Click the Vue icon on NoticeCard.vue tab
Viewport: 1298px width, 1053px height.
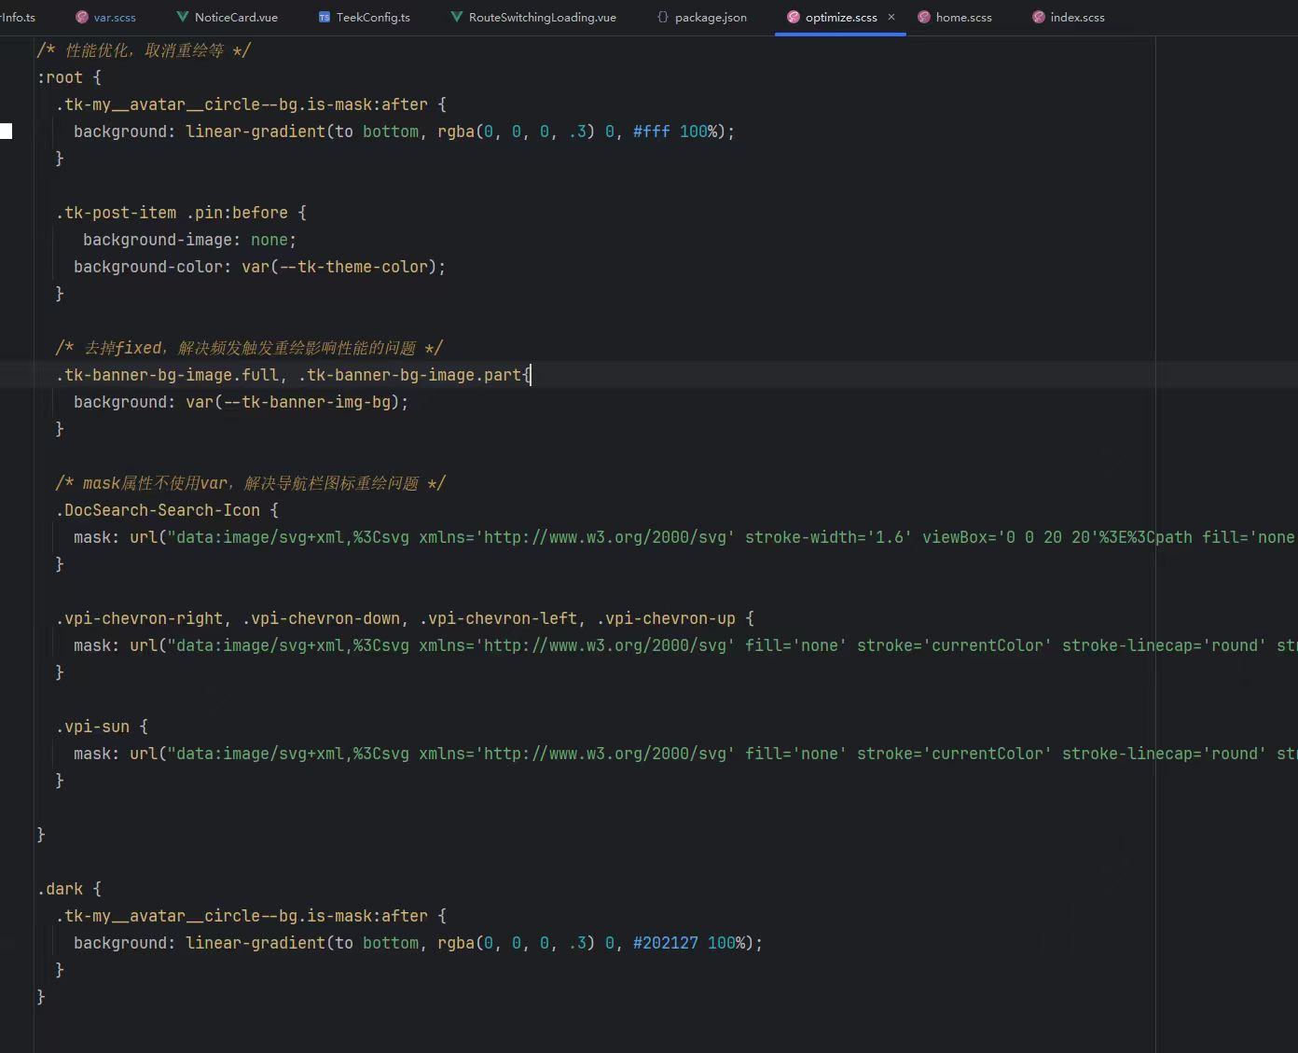tap(183, 17)
